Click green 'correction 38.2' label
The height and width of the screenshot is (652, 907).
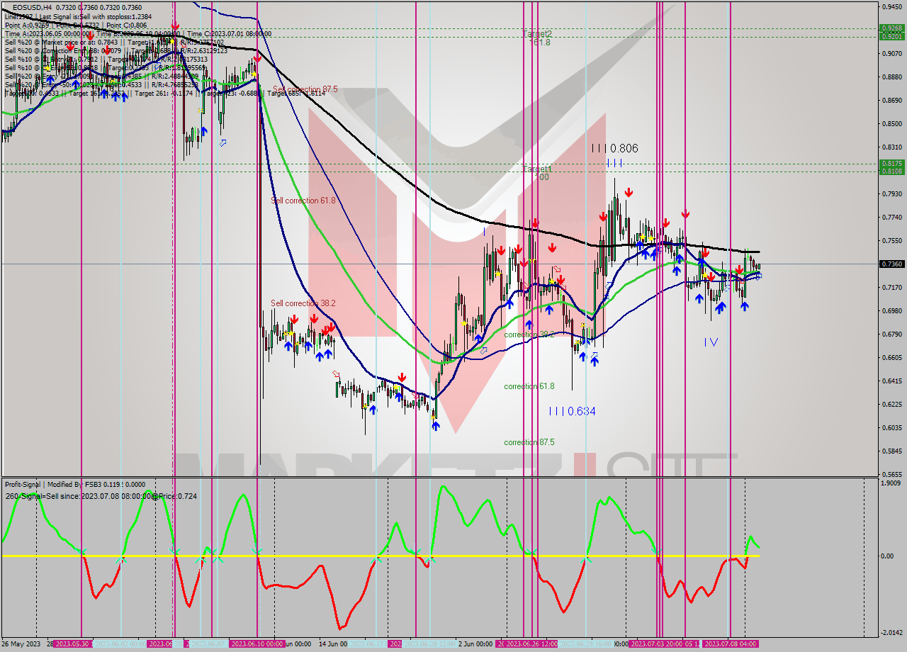(529, 335)
